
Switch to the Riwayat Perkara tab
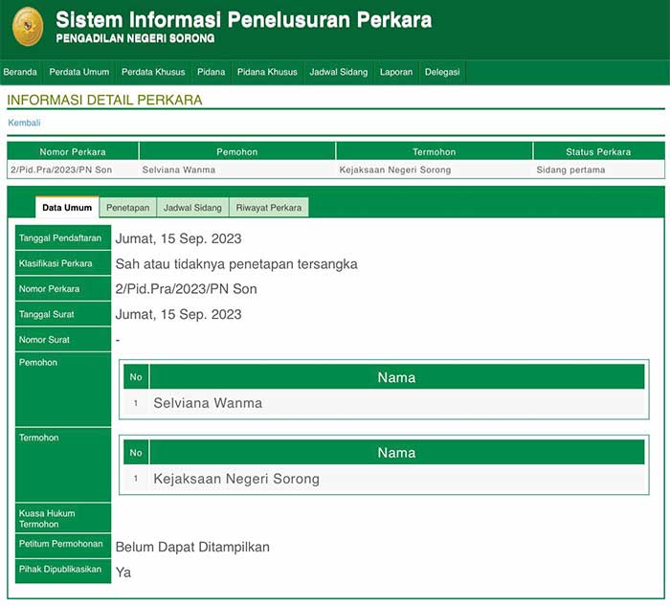(269, 208)
